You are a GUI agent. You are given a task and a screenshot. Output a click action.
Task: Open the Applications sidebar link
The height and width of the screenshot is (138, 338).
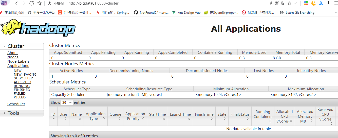point(18,66)
